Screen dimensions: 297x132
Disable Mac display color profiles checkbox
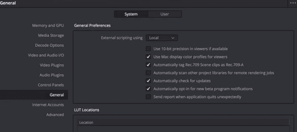pos(148,57)
